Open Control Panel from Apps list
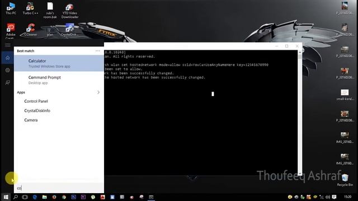 coord(36,101)
